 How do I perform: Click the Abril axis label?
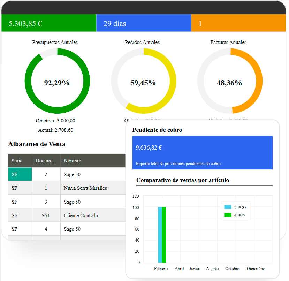pyautogui.click(x=179, y=269)
